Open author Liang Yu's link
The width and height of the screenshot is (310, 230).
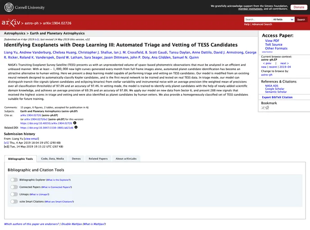coord(11,53)
